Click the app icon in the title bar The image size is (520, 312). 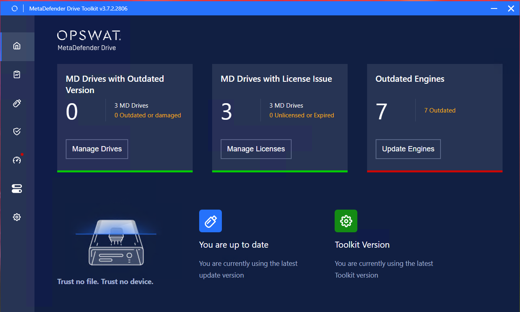(15, 8)
